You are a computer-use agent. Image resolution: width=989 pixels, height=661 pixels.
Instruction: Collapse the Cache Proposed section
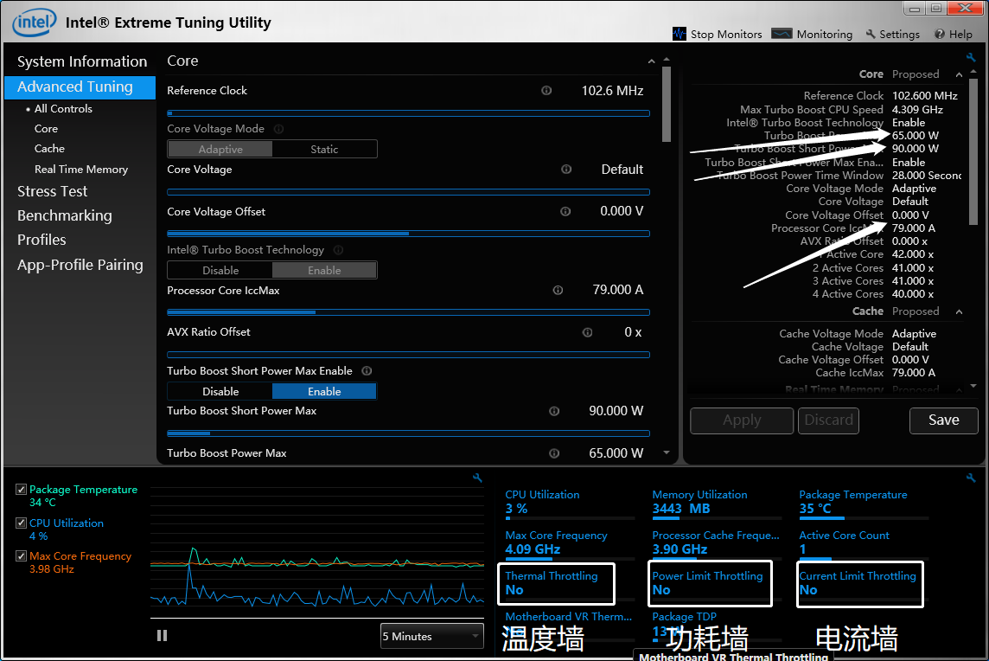(x=959, y=311)
